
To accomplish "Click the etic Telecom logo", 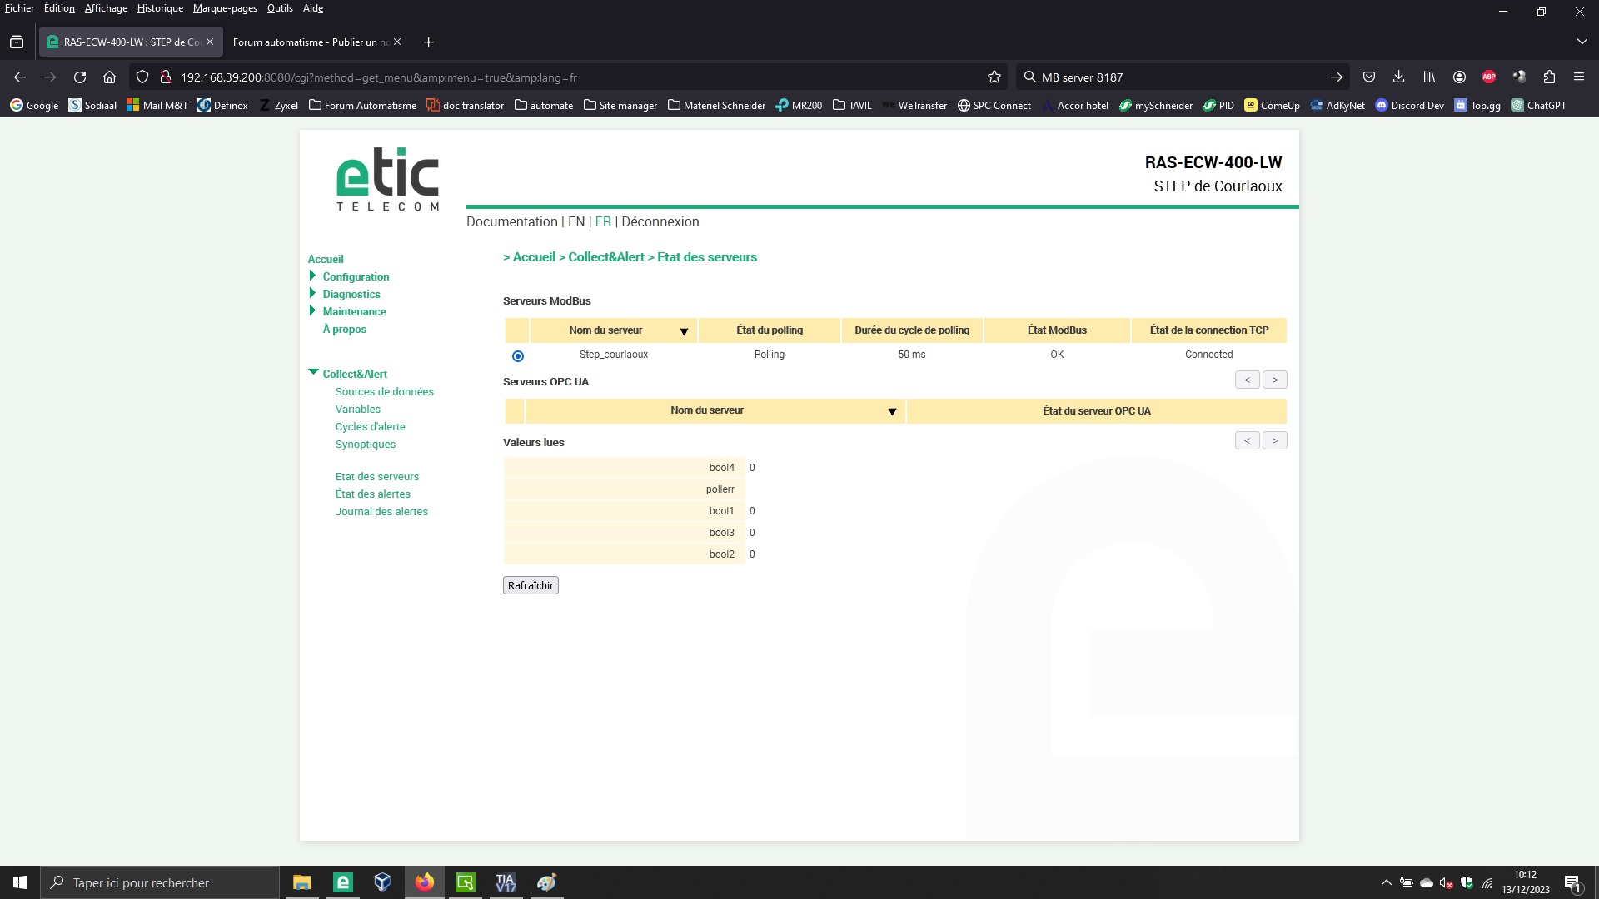I will [x=387, y=179].
